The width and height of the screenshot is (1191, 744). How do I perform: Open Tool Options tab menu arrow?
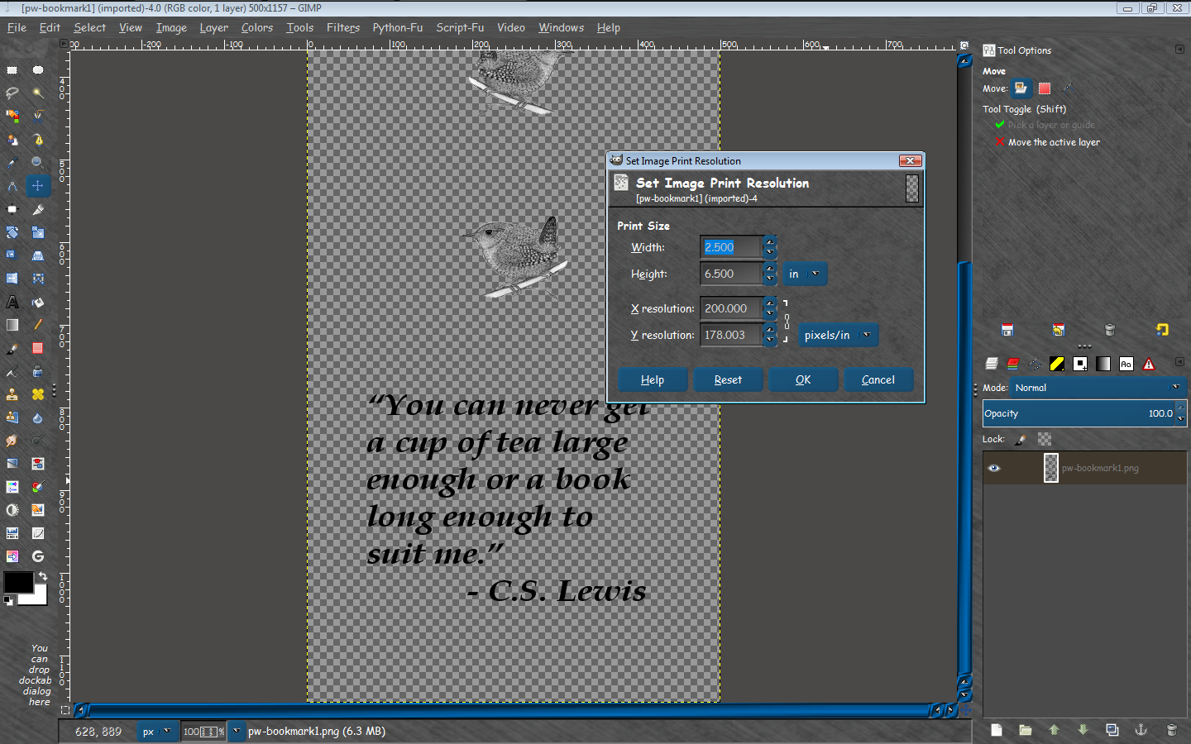[x=1179, y=50]
